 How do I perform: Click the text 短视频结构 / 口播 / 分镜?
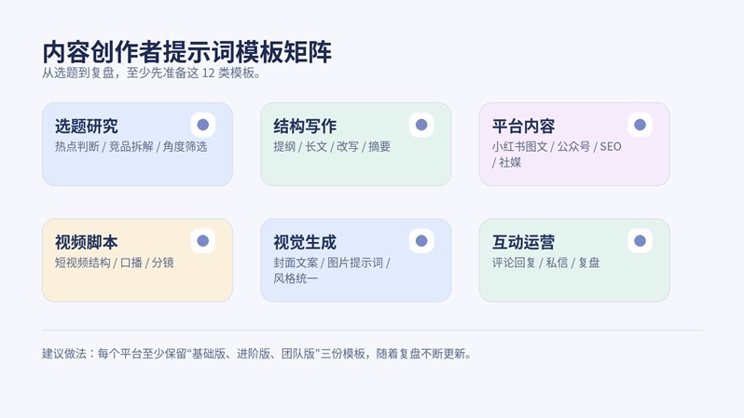[114, 263]
